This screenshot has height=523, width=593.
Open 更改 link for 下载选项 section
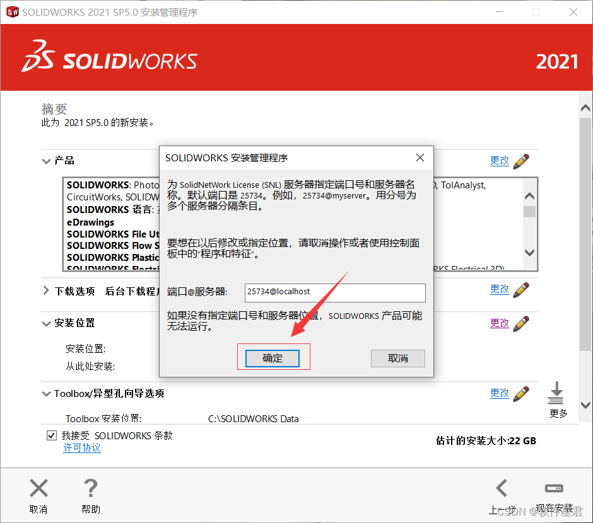pos(500,289)
